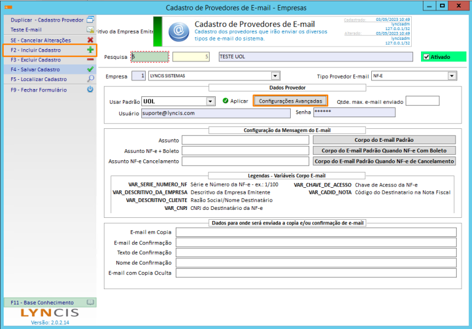Focus the E-mail com Copia Oculta field
The height and width of the screenshot is (329, 472).
tap(316, 273)
